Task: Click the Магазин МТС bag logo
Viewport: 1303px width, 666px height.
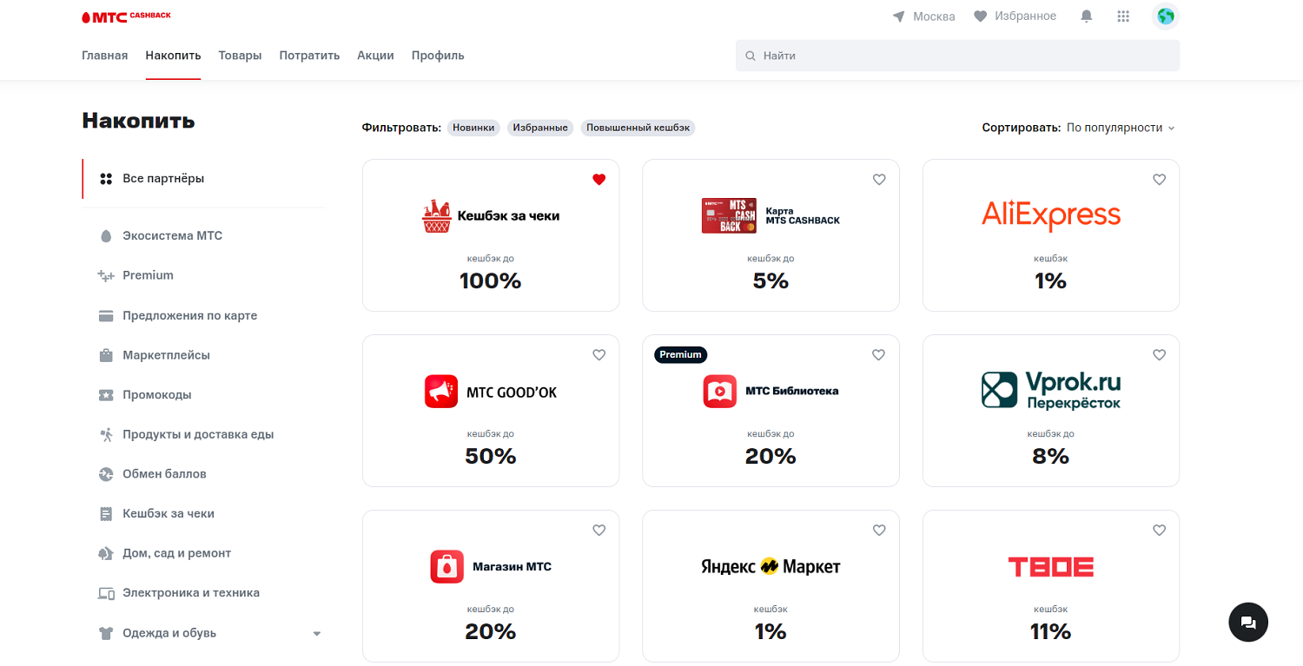Action: click(446, 566)
